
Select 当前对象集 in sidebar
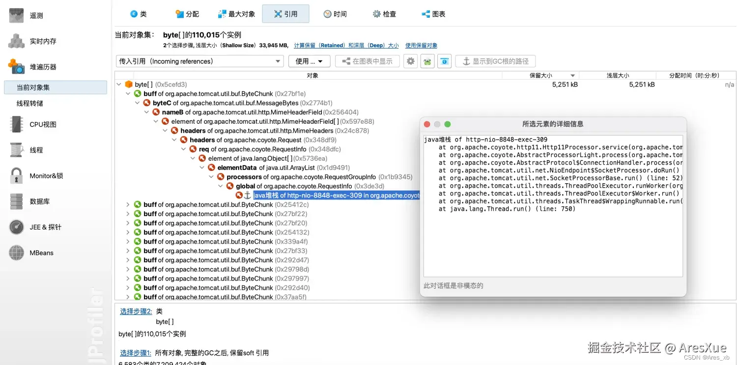pos(56,87)
